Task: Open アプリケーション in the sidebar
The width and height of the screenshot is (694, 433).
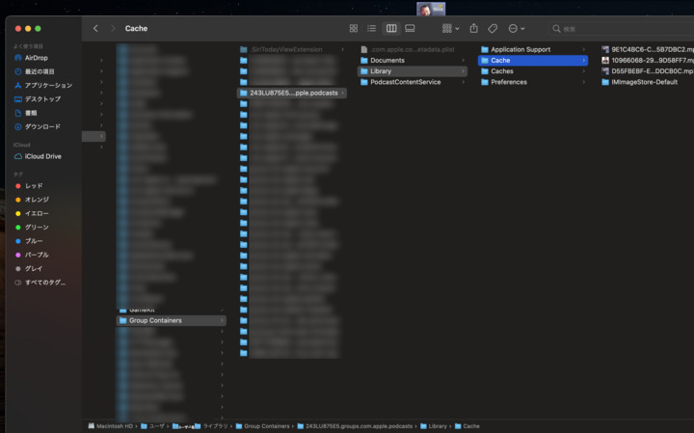Action: tap(48, 85)
